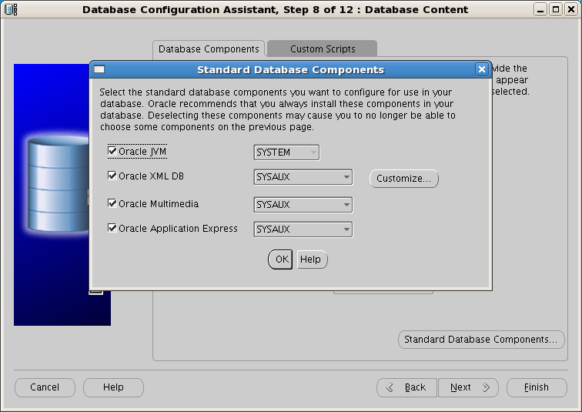Screen dimensions: 582x412
Task: Open Help in the main wizard window
Action: point(113,387)
